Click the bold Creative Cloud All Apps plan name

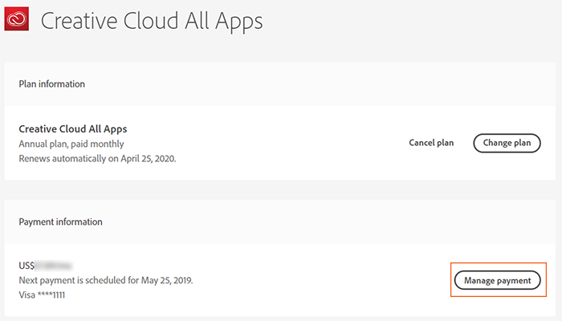73,128
